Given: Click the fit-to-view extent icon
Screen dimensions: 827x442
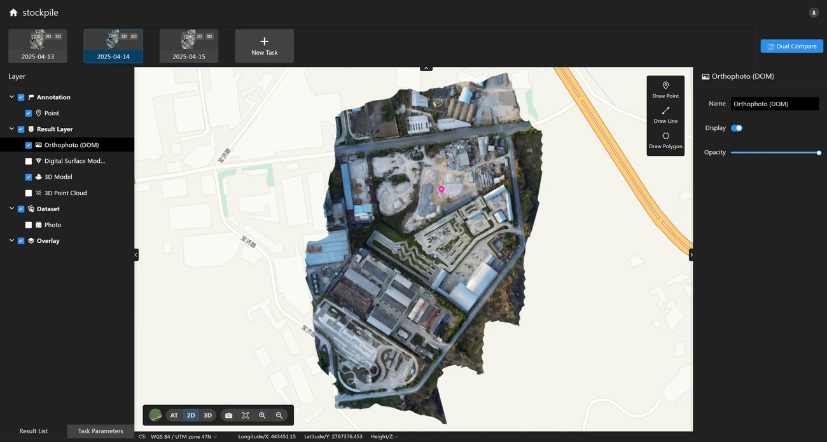Looking at the screenshot, I should click(246, 415).
